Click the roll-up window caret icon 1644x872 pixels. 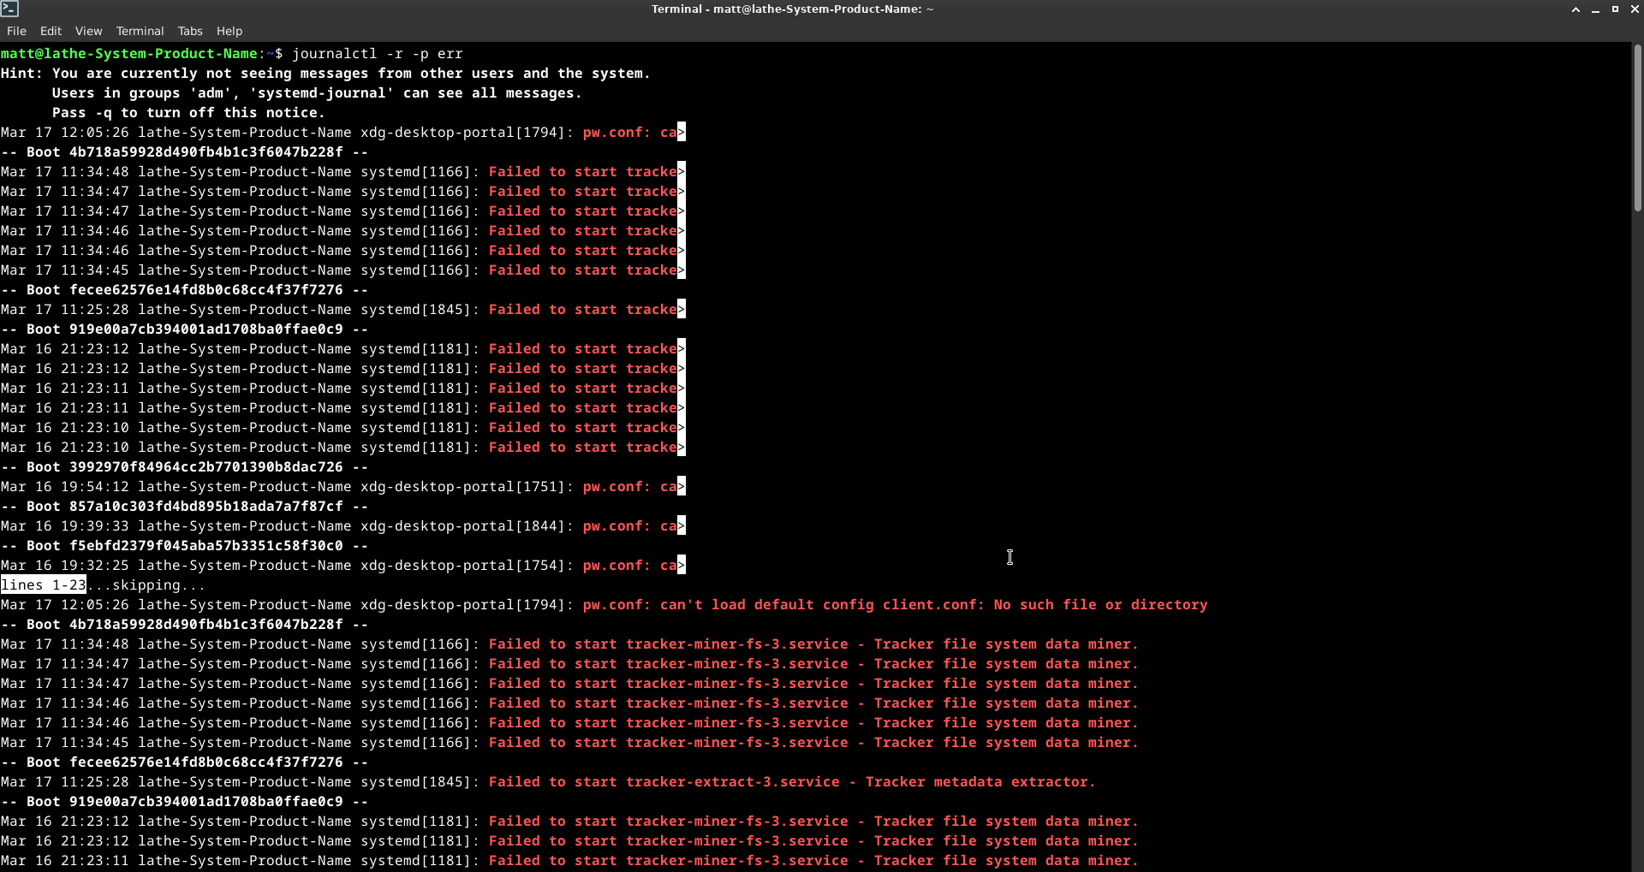1575,9
